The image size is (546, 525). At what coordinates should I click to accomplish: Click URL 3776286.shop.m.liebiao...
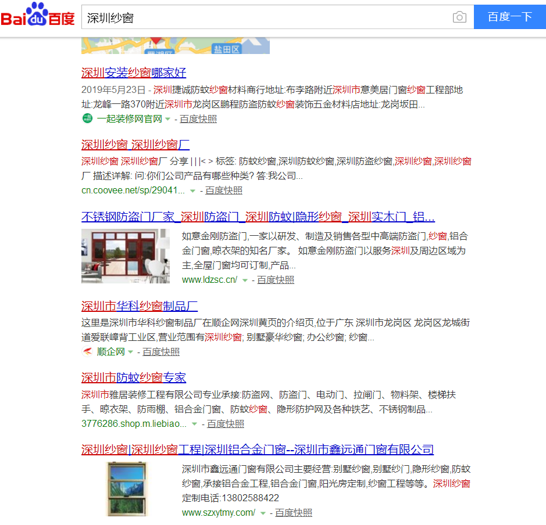[x=134, y=424]
